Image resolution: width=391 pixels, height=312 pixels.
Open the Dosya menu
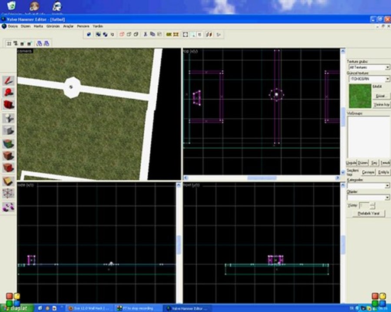pyautogui.click(x=13, y=26)
